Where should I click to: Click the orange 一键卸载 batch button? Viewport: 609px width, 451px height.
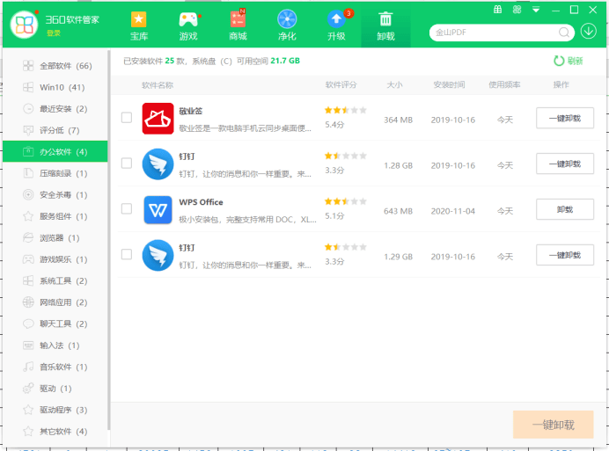[x=553, y=425]
